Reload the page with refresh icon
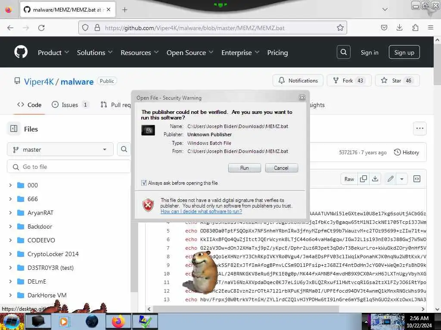 (41, 28)
